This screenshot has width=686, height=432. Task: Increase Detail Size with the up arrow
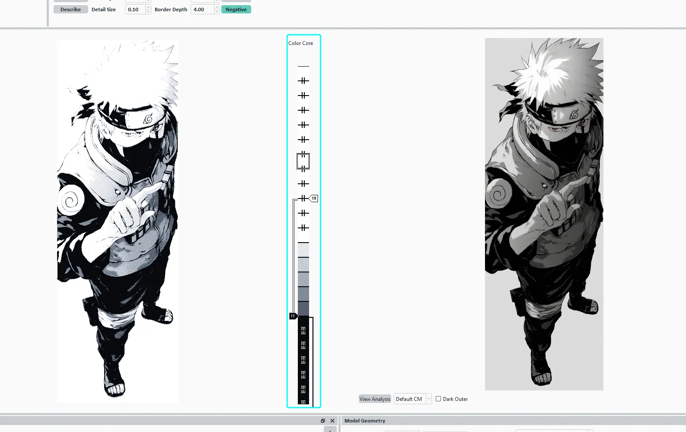tap(148, 7)
